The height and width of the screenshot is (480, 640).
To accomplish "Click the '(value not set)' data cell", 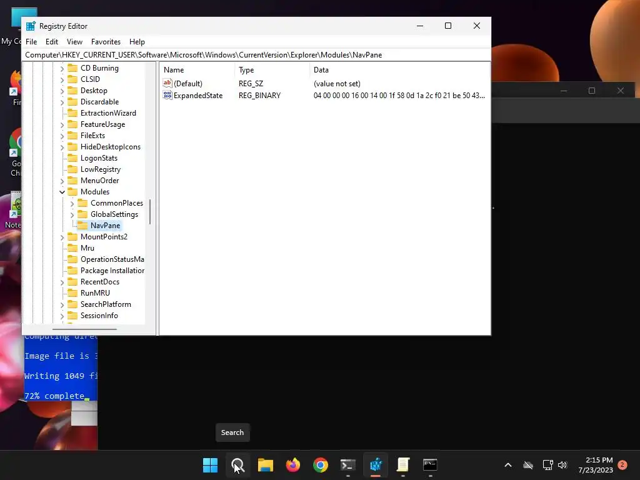I will pos(337,84).
